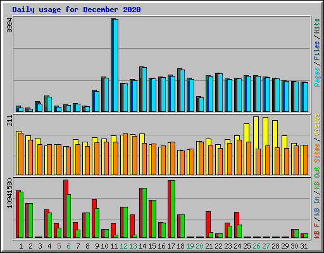Click the cyan bar for day 14 in top chart

point(144,89)
